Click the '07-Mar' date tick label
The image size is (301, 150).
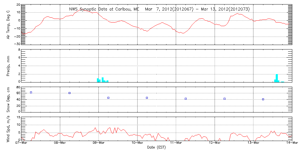coord(21,143)
